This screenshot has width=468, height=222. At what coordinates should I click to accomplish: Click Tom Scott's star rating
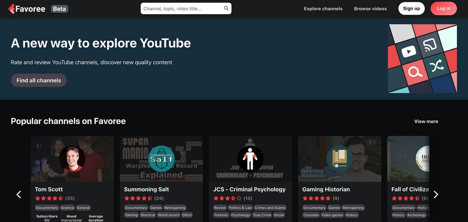49,198
